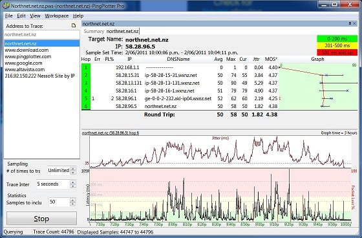Click the 8:00p time axis label

point(172,224)
